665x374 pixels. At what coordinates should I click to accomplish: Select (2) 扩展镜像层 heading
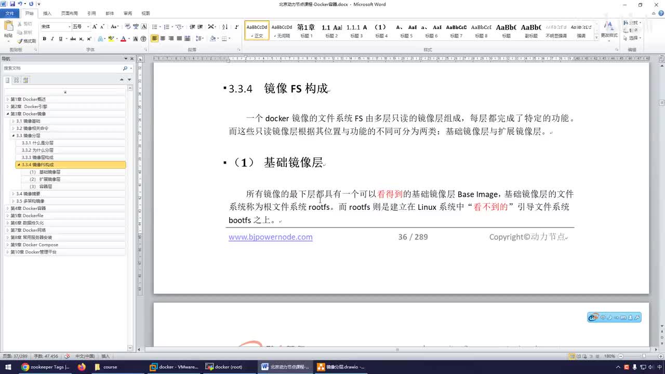pos(45,179)
